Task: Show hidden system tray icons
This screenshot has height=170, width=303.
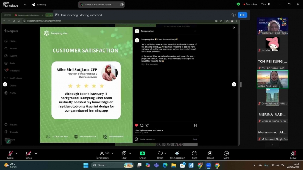Action: (x=253, y=165)
